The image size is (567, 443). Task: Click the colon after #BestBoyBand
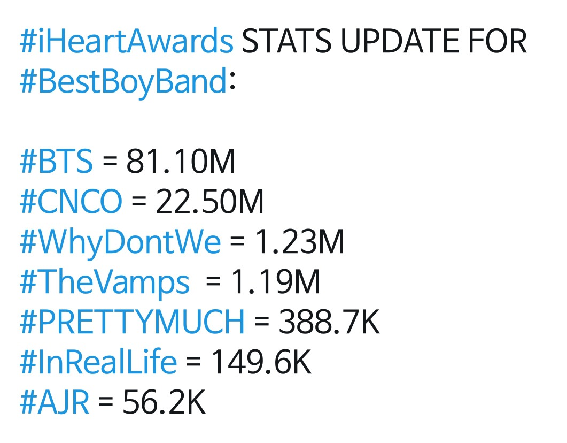pos(231,85)
